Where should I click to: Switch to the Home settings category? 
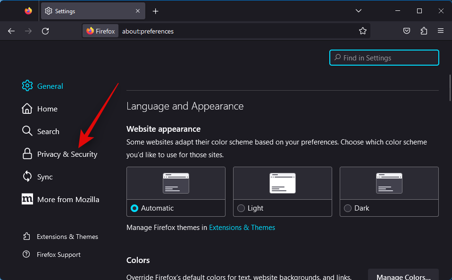(47, 109)
